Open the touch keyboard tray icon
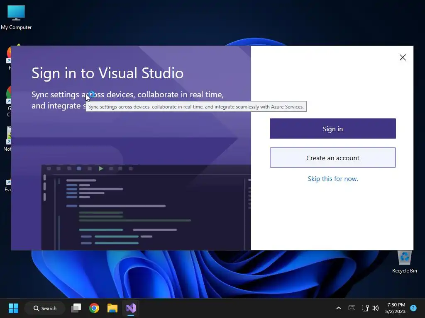The image size is (425, 318). pos(352,308)
